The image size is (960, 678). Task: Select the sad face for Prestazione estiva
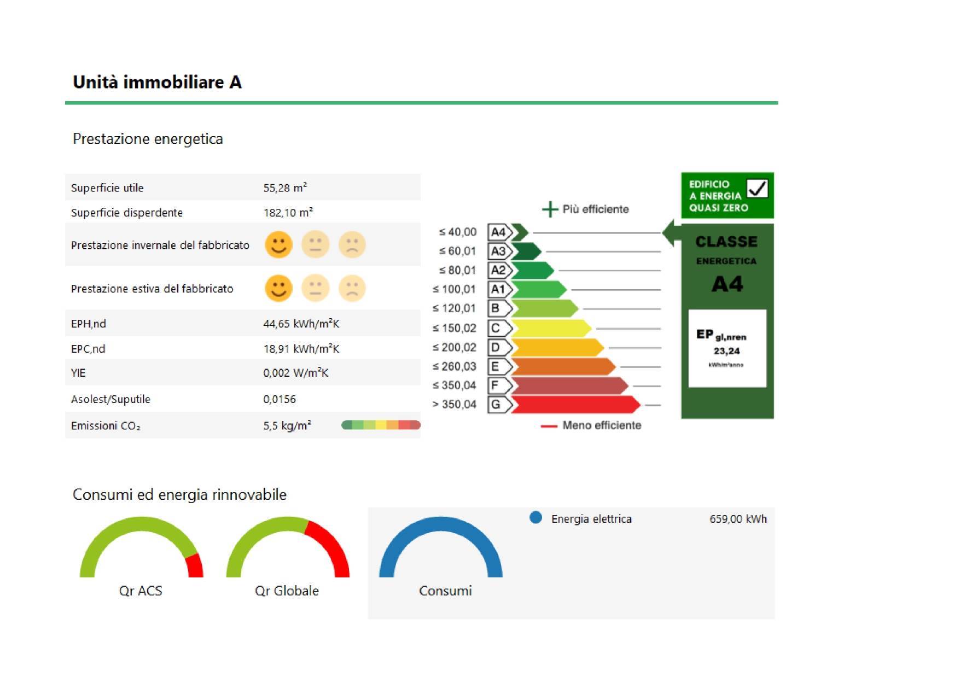click(x=352, y=288)
